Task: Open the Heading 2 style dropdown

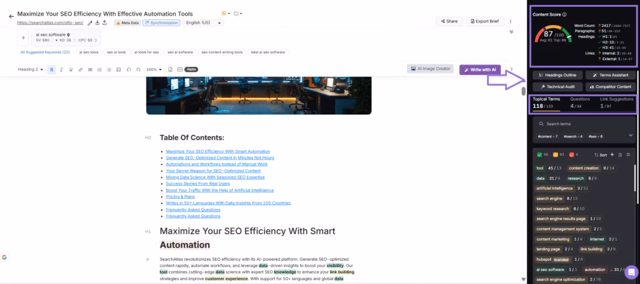Action: pyautogui.click(x=30, y=69)
